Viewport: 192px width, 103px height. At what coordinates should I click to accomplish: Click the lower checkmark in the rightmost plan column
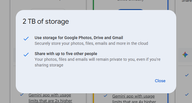click(187, 94)
